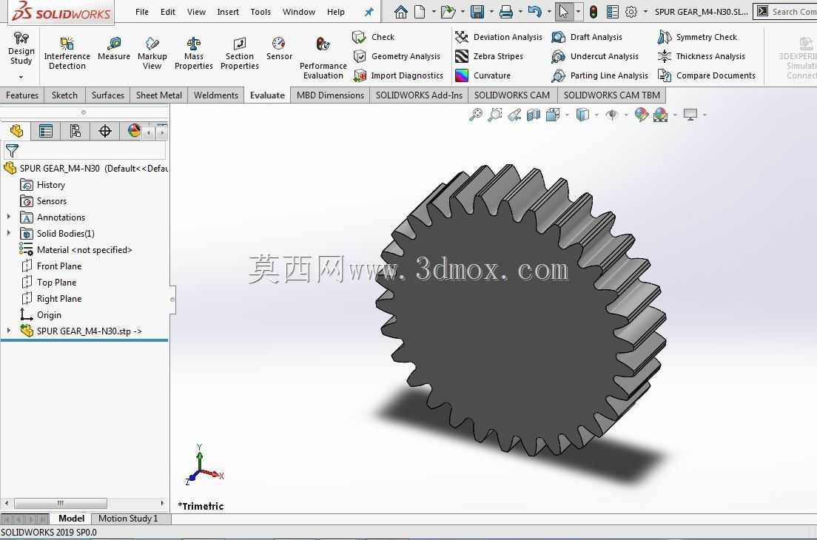Open the Design Study dropdown arrow

[x=21, y=77]
